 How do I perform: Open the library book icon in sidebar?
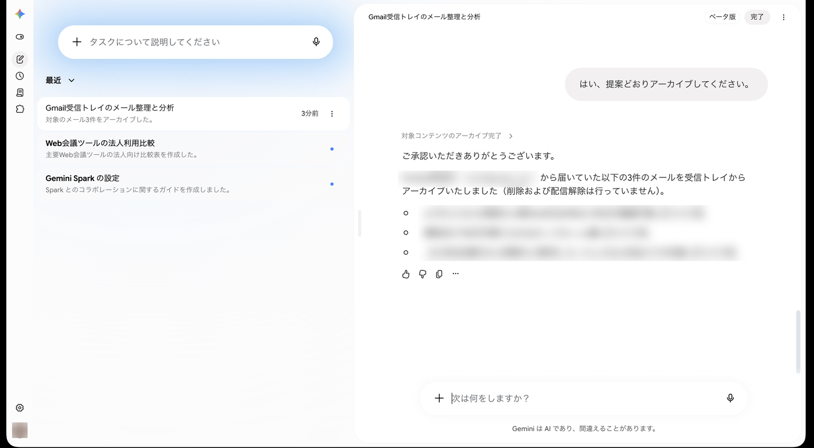tap(20, 93)
